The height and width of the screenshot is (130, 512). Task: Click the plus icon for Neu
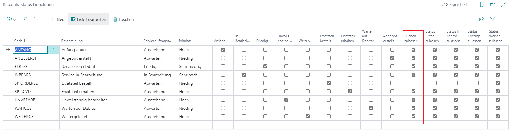click(53, 19)
